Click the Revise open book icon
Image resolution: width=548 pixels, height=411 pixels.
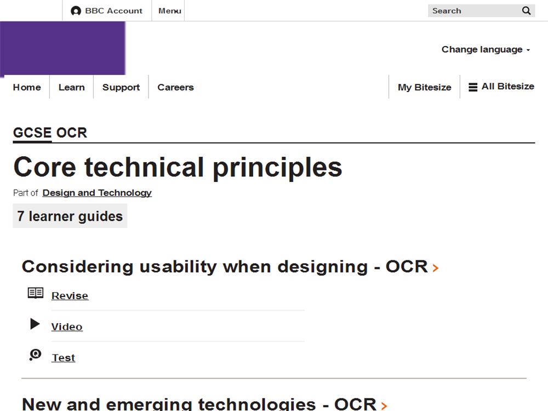(36, 293)
